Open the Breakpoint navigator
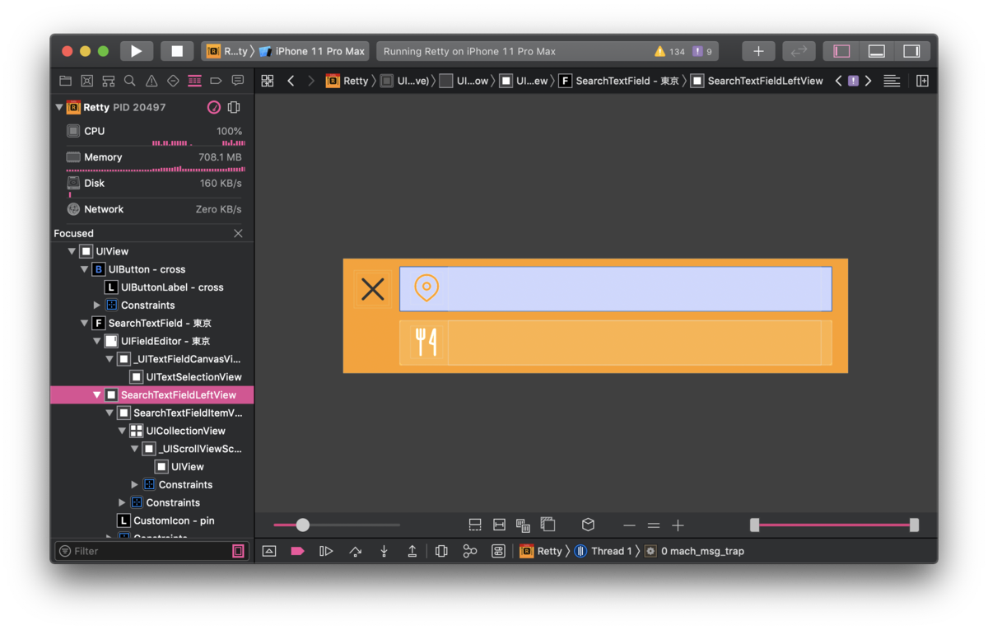The width and height of the screenshot is (988, 630). pos(216,81)
